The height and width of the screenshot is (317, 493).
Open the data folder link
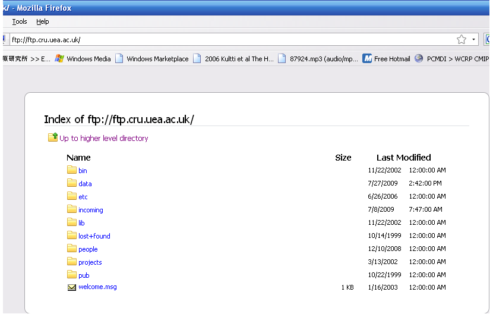[85, 184]
